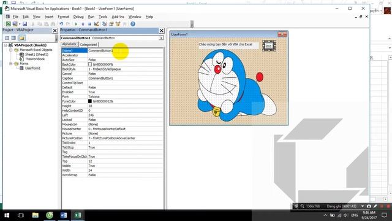Select the Visible property row
The image size is (392, 221).
pos(113,166)
